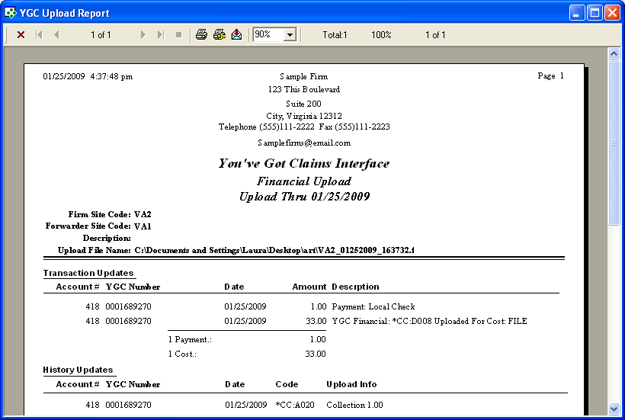Screen dimensions: 625x420
Task: Click the stop loading square icon
Action: 178,35
